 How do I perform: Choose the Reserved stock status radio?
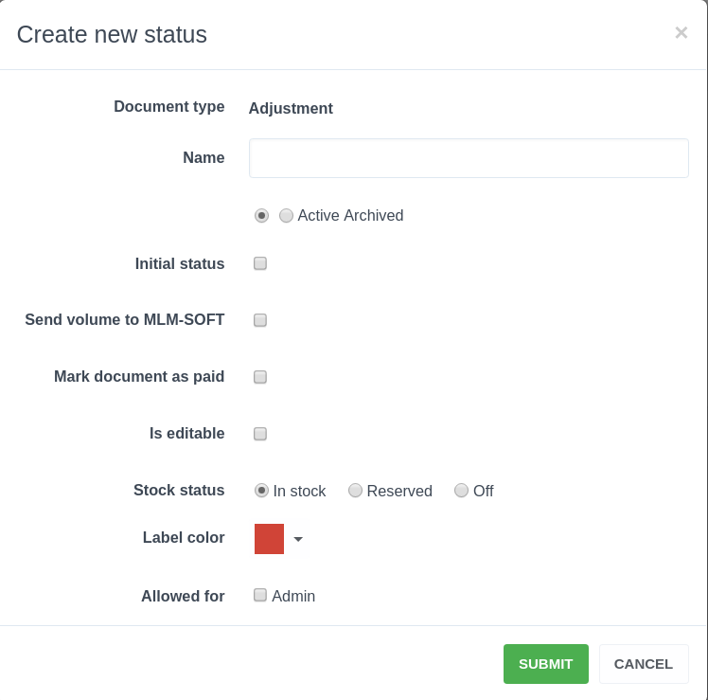click(355, 491)
